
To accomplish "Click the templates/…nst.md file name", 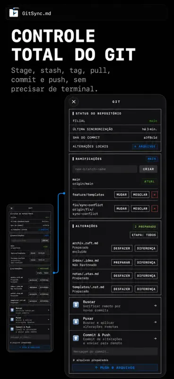I will click(88, 287).
